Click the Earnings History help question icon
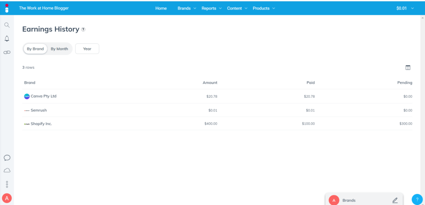425x205 pixels. [83, 29]
